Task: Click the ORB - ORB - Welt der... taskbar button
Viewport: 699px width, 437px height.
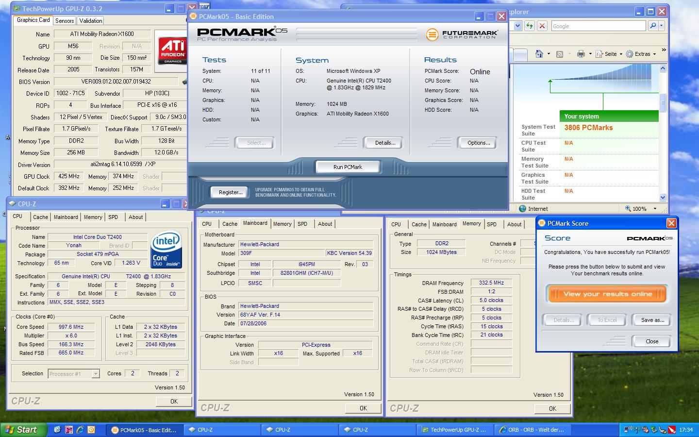Action: (533, 430)
